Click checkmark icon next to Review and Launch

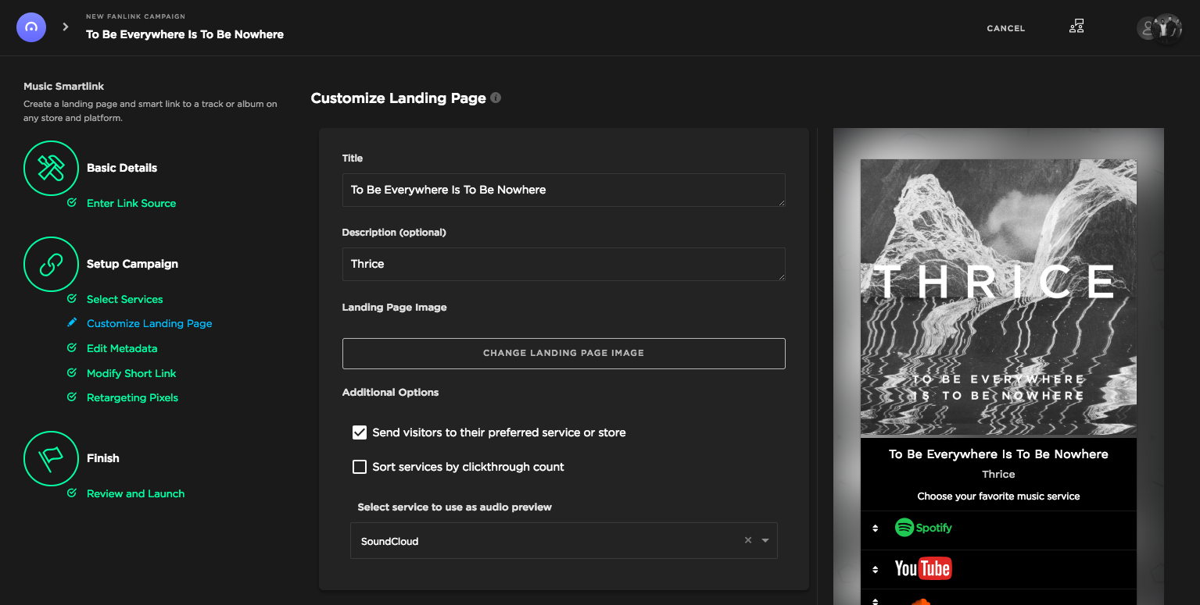click(72, 493)
